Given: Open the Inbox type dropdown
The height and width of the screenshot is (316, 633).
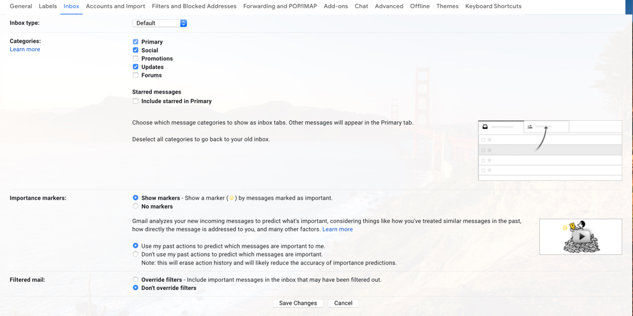Looking at the screenshot, I should (160, 23).
